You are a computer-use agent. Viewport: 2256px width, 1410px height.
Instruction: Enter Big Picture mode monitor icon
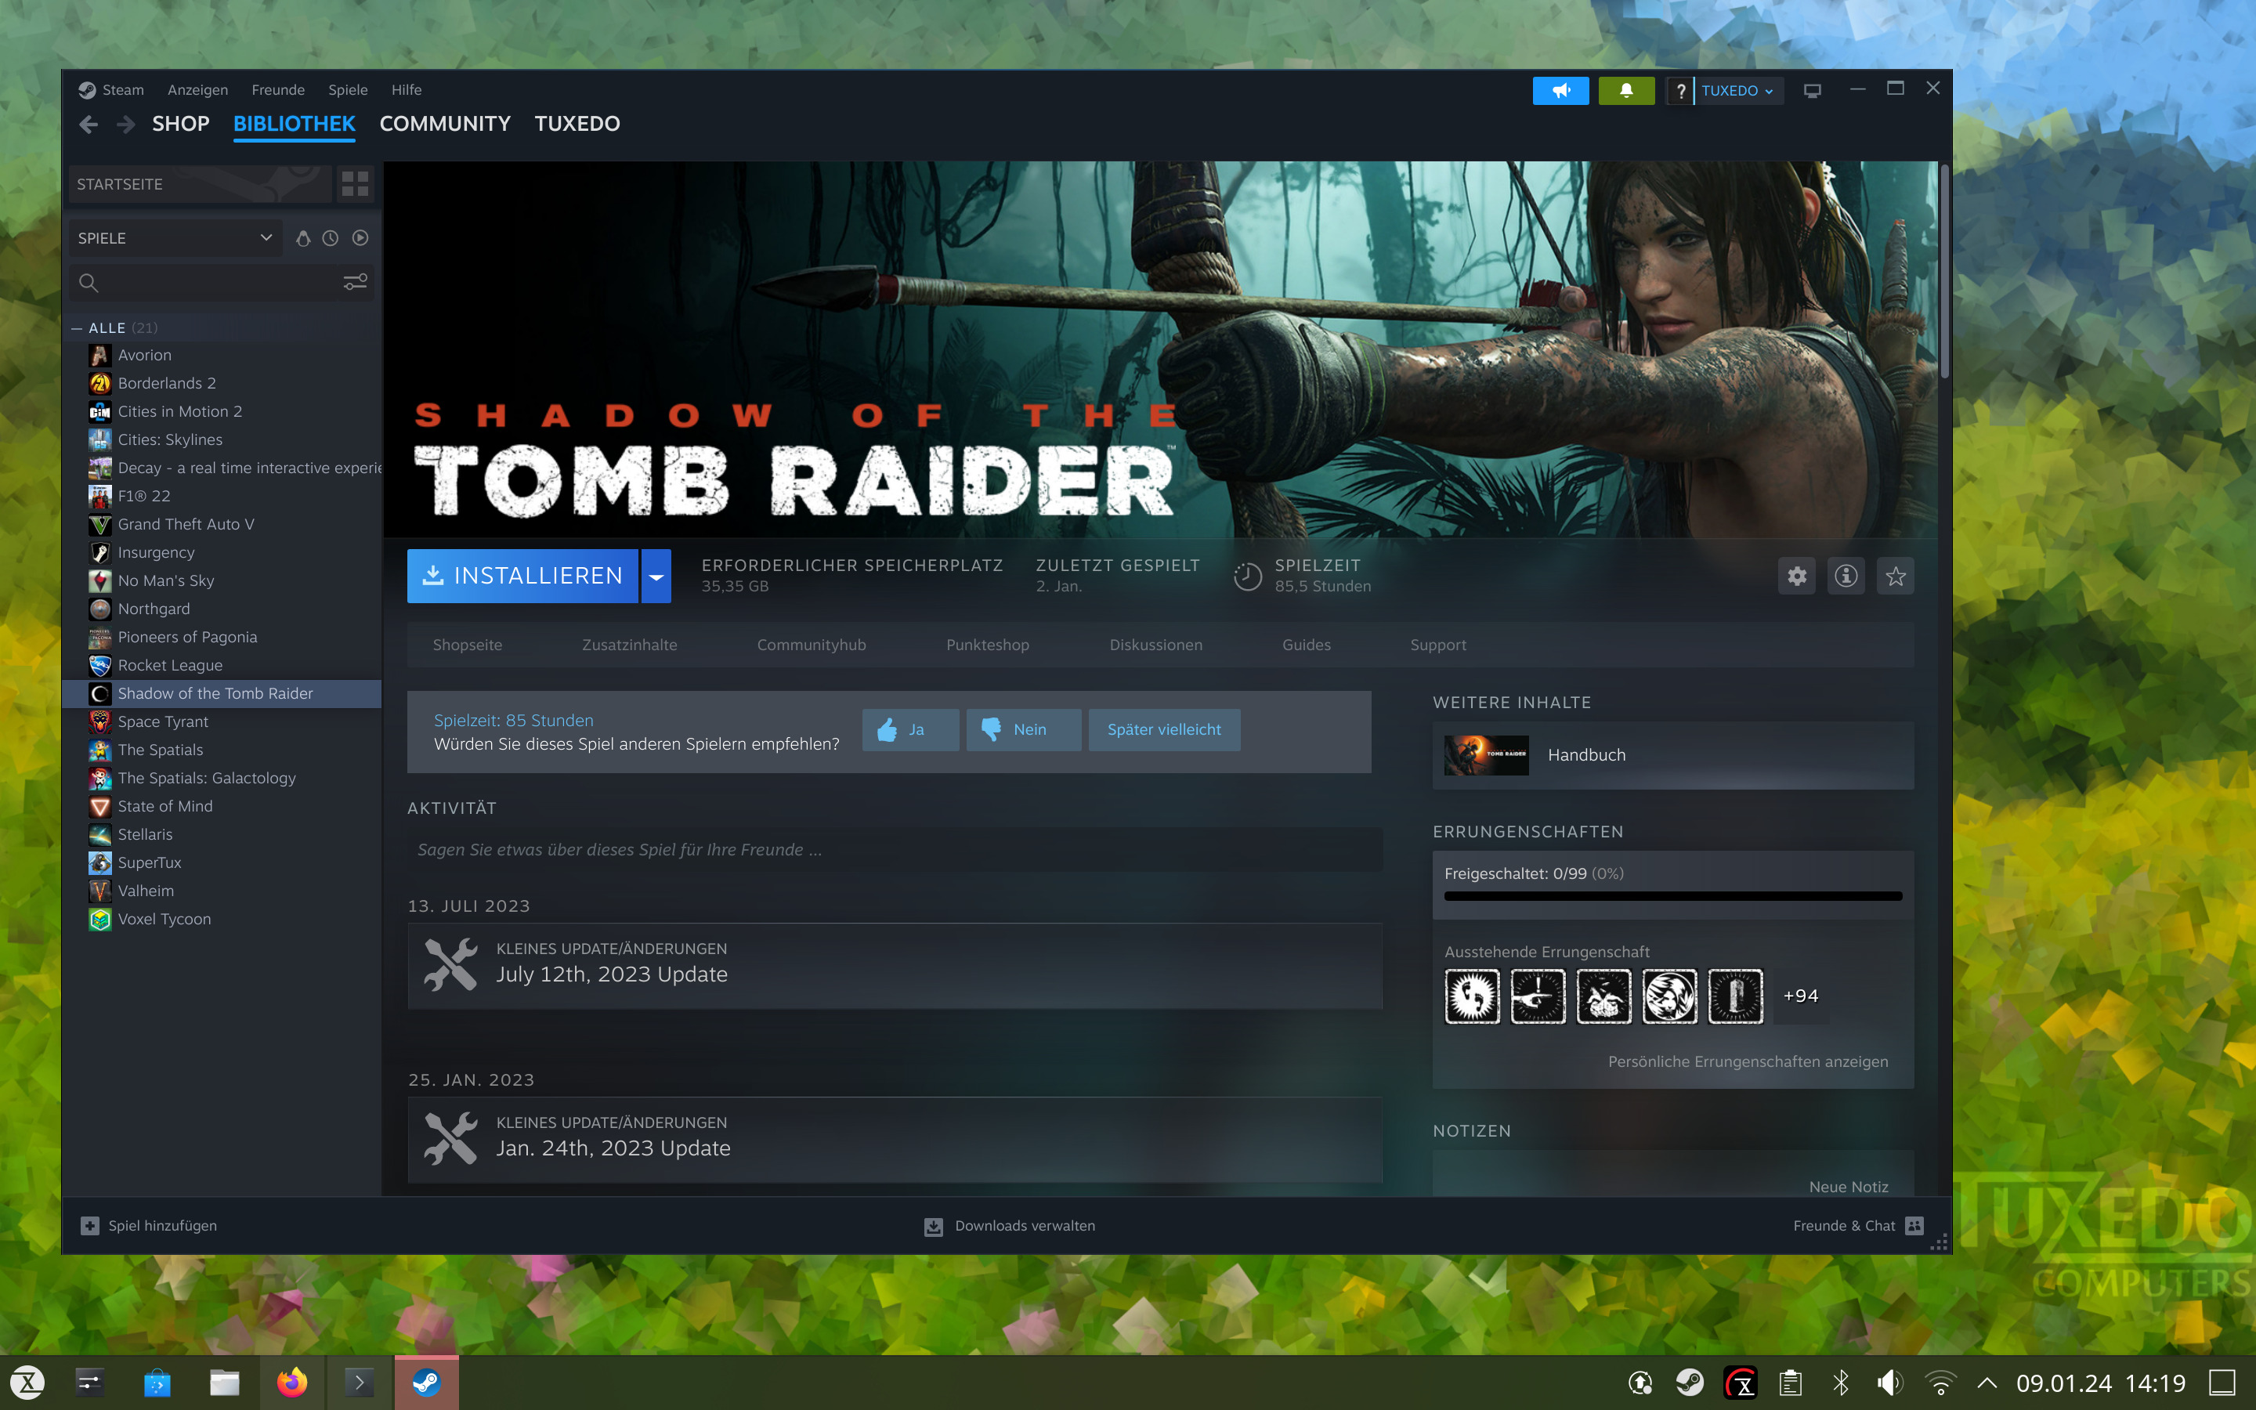coord(1811,90)
